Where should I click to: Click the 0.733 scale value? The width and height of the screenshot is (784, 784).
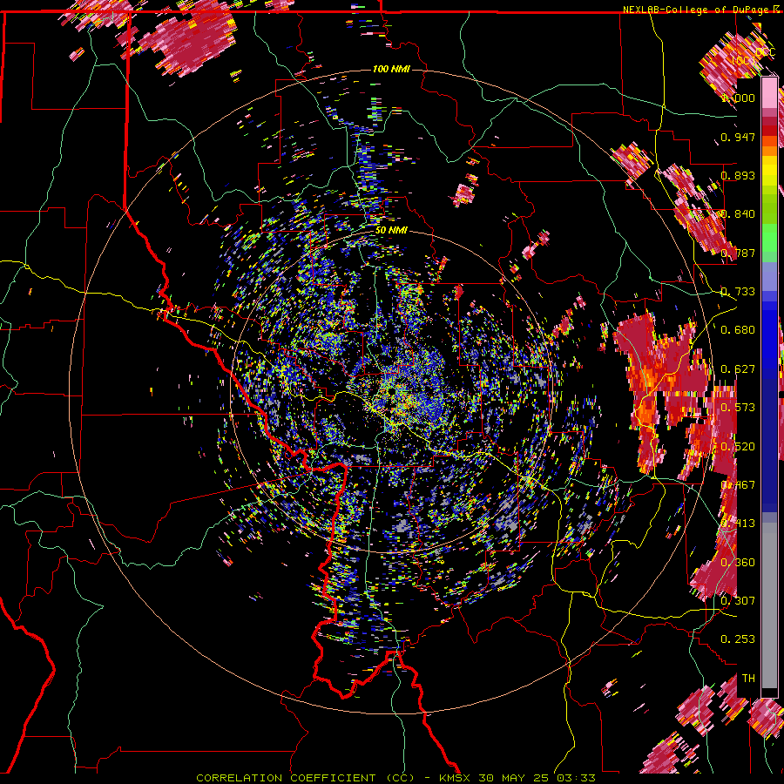[738, 292]
